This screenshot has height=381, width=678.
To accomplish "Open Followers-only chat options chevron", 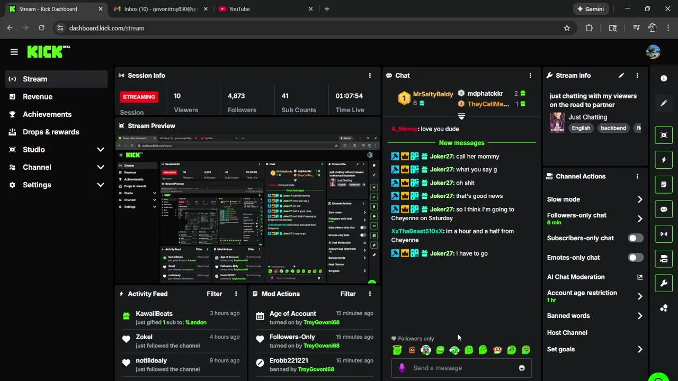I will pos(640,219).
